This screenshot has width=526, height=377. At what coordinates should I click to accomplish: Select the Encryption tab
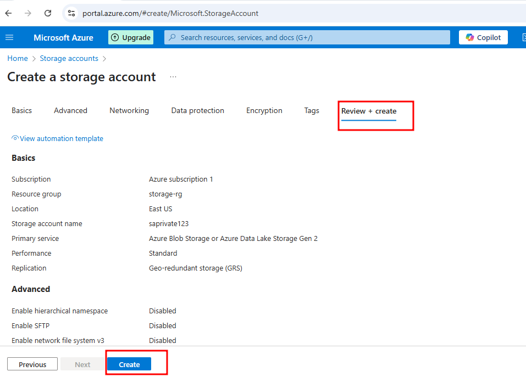(264, 110)
